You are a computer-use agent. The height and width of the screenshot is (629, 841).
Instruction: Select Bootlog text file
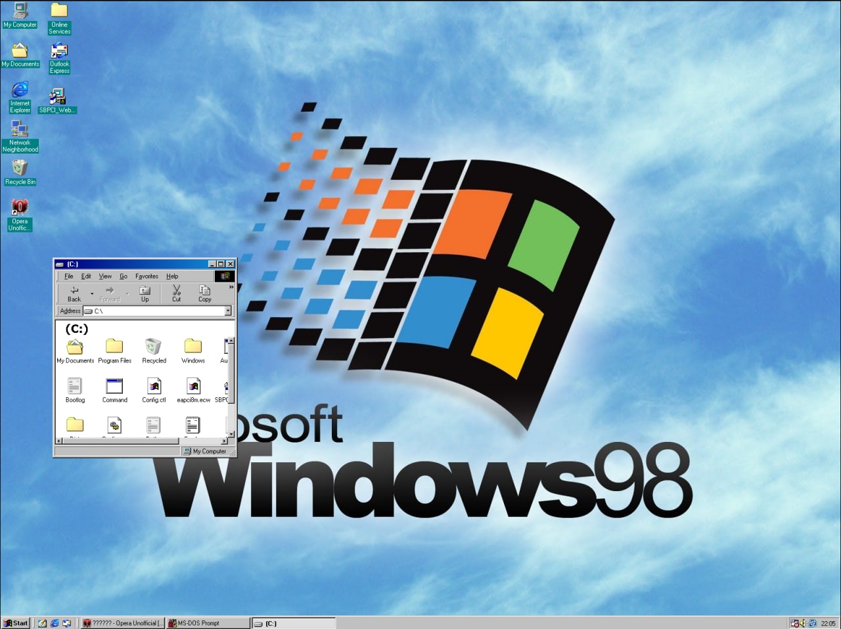(x=75, y=391)
